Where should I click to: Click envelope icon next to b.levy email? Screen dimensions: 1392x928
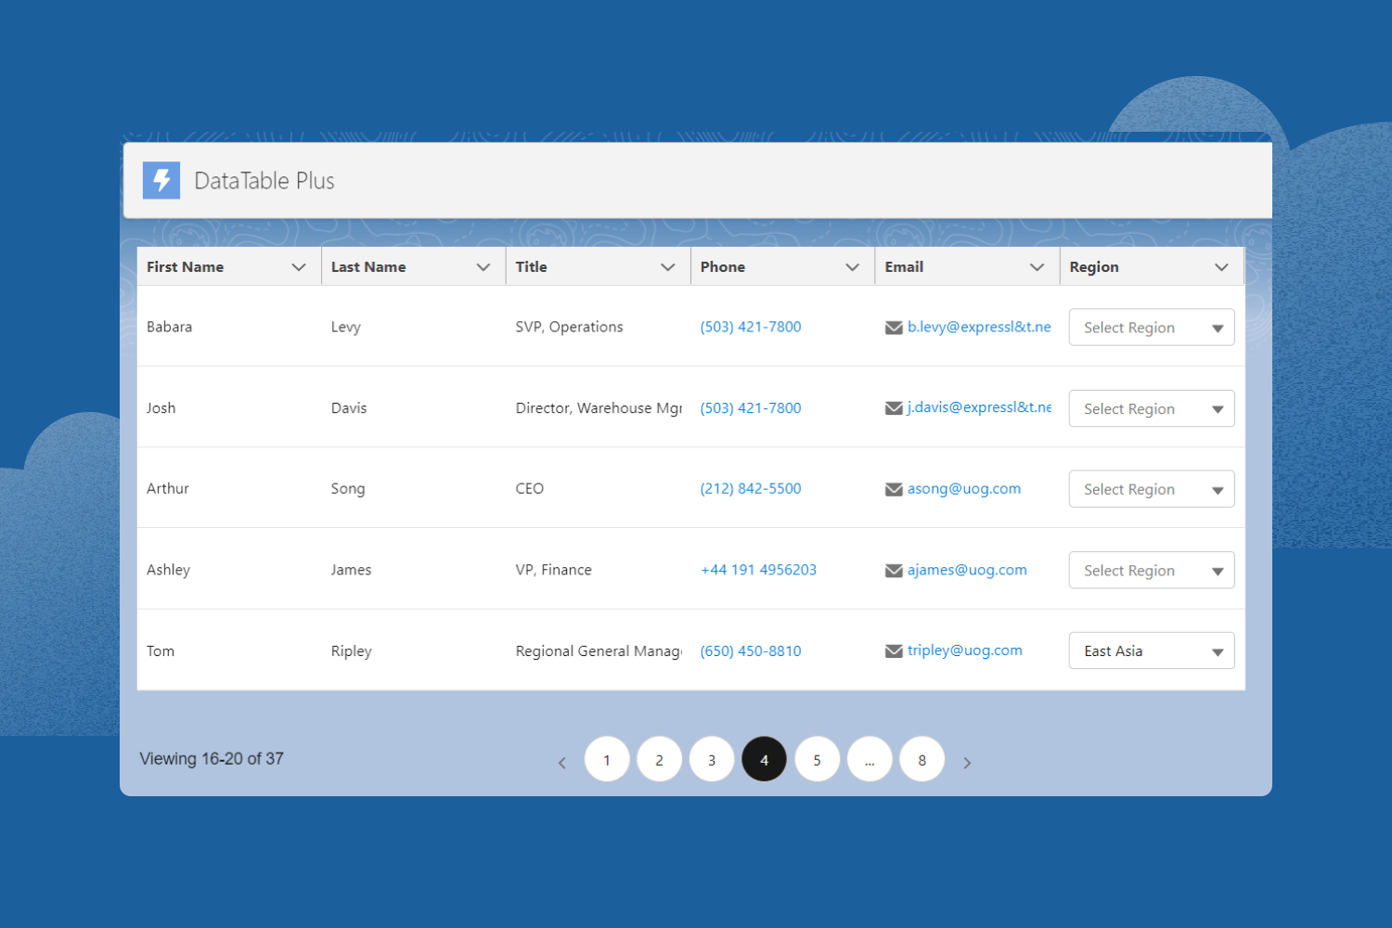point(894,328)
